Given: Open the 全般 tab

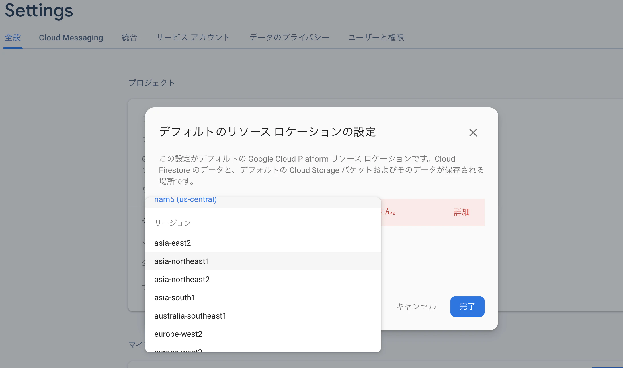Looking at the screenshot, I should (x=13, y=38).
